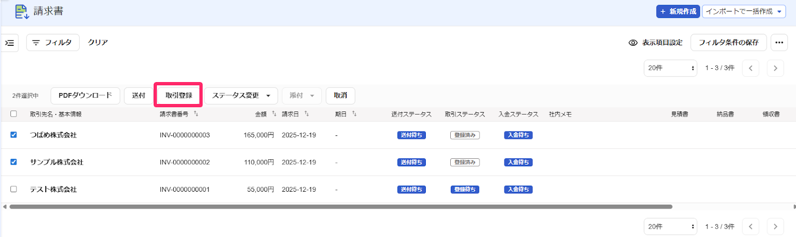Click 送付待ち badge for サンプル株式会社
The height and width of the screenshot is (237, 796).
click(x=411, y=162)
